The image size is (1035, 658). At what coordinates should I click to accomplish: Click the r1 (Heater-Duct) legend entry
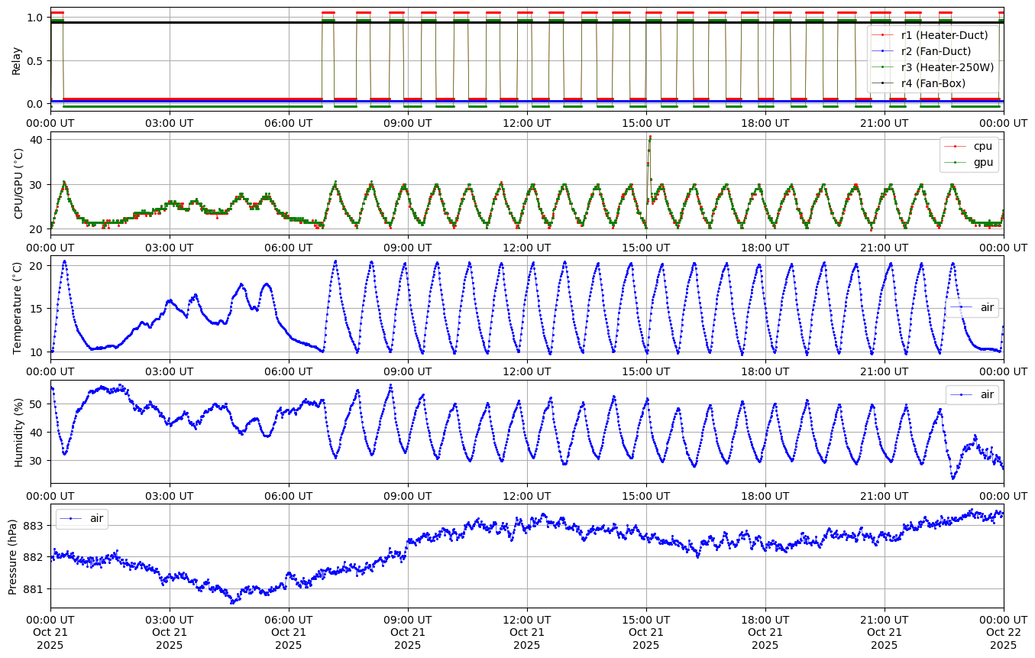tap(944, 35)
